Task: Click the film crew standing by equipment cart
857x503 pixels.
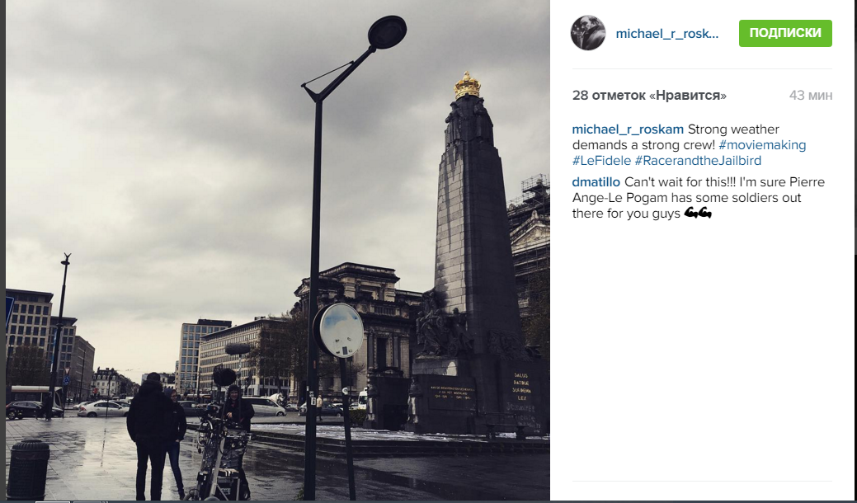Action: (x=187, y=435)
